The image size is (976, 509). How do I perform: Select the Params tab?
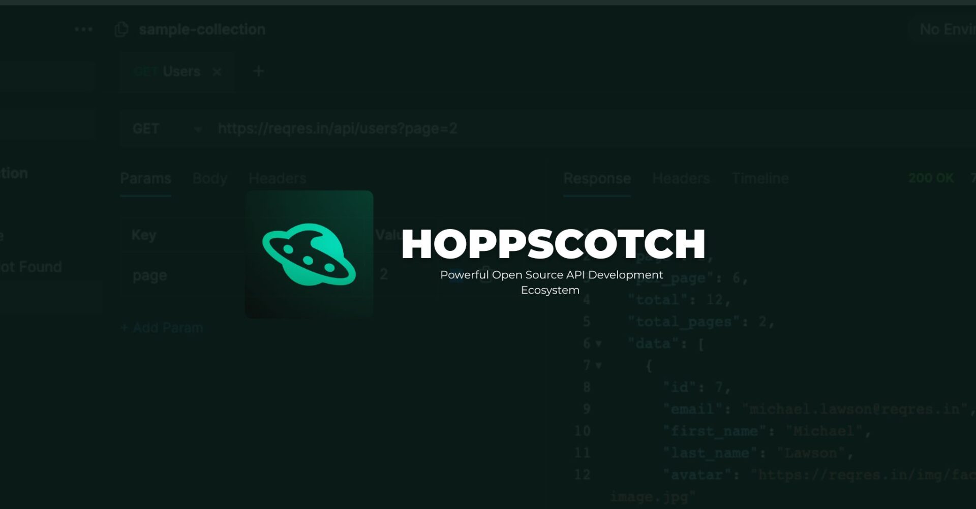point(145,178)
